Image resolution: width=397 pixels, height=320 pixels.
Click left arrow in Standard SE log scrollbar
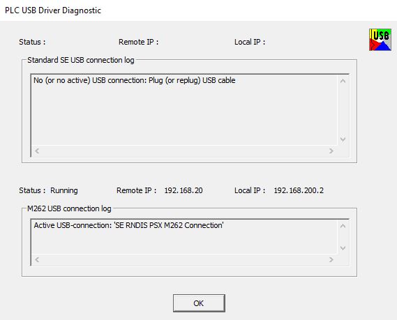coord(37,151)
